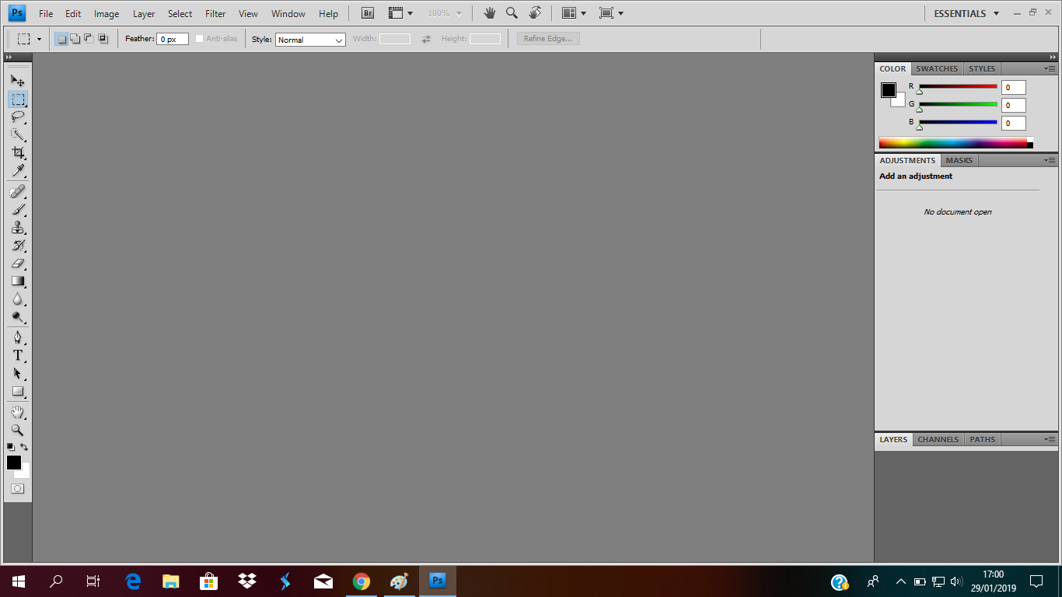Image resolution: width=1062 pixels, height=597 pixels.
Task: Reset default foreground and background colors
Action: tap(11, 447)
